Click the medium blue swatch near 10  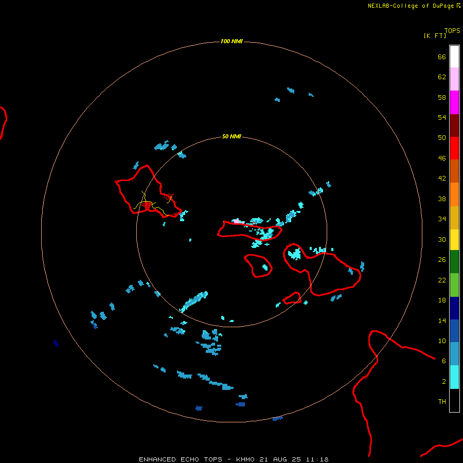454,331
